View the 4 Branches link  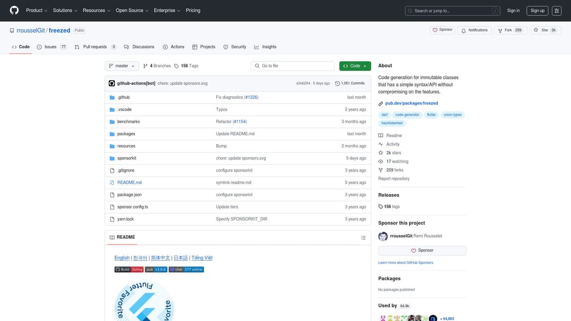(157, 66)
